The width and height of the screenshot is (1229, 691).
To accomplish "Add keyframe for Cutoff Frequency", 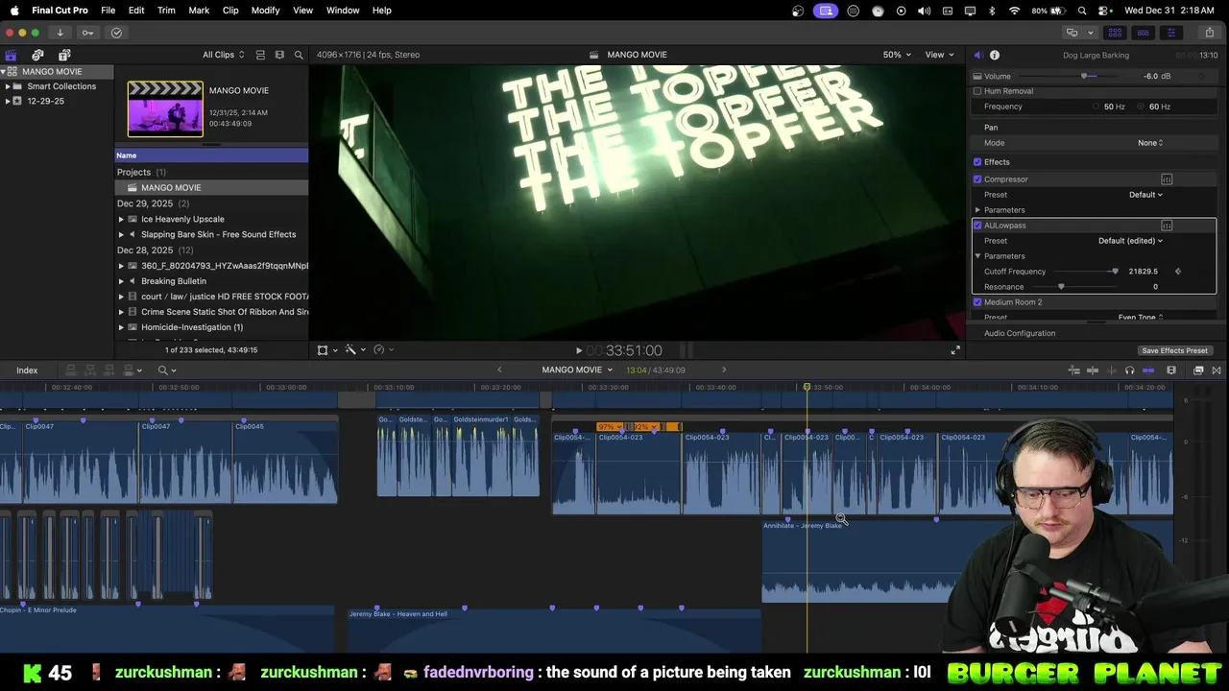I will [1178, 272].
